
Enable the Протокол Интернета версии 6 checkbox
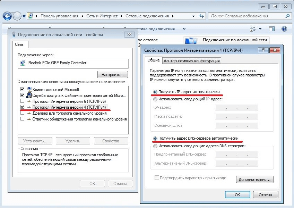23,101
